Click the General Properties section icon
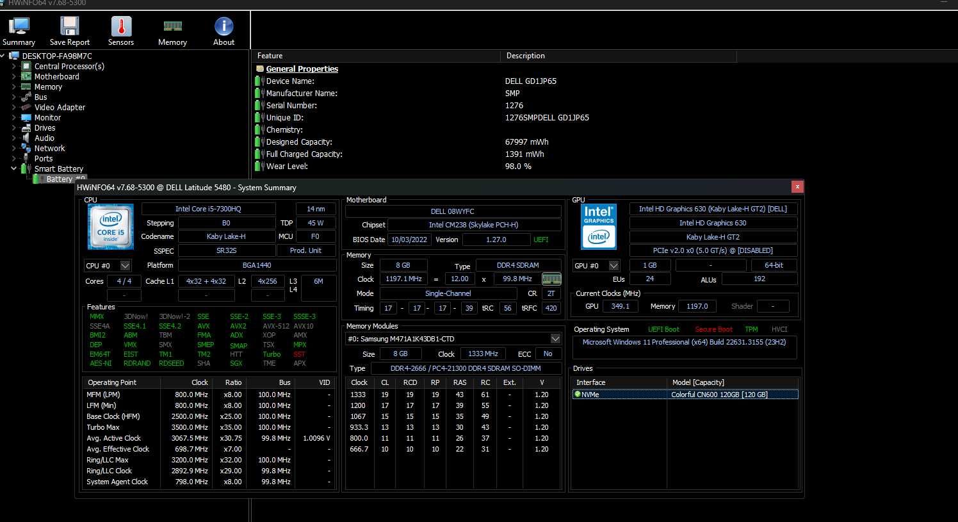The height and width of the screenshot is (522, 958). tap(259, 69)
